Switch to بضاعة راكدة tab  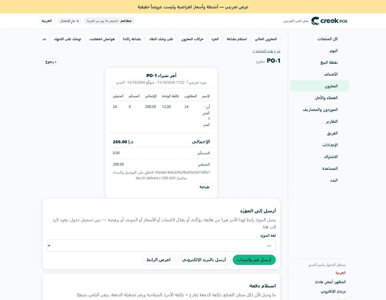[132, 39]
